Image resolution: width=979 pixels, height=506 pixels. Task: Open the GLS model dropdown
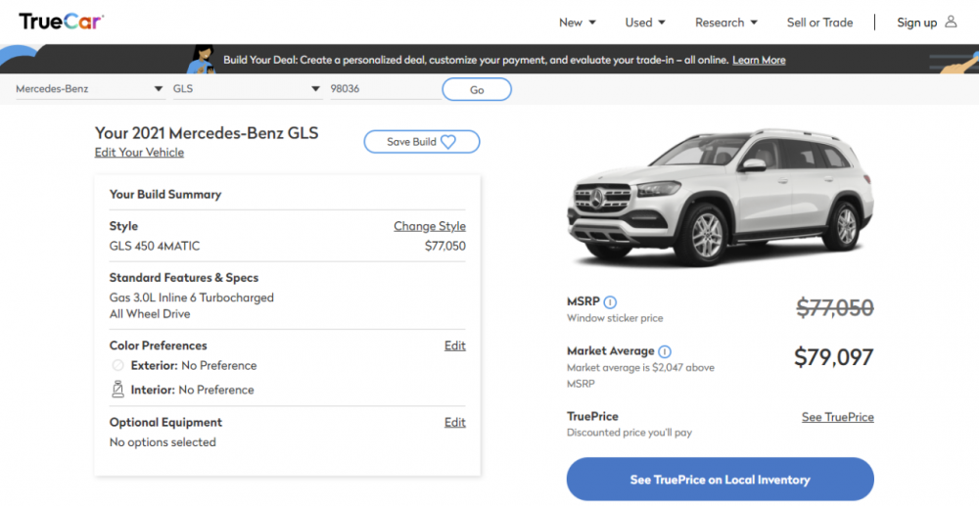click(247, 89)
